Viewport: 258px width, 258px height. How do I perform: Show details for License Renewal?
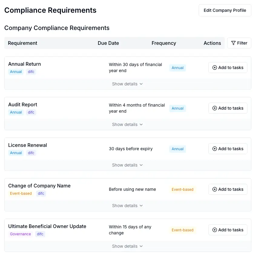pos(127,165)
